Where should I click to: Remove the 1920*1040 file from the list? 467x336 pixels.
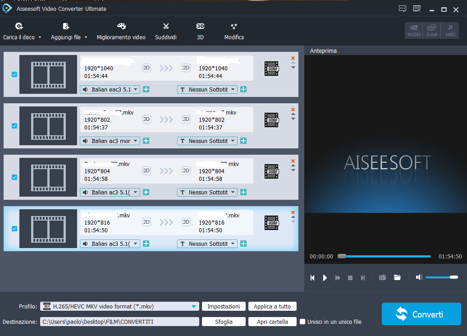point(293,58)
